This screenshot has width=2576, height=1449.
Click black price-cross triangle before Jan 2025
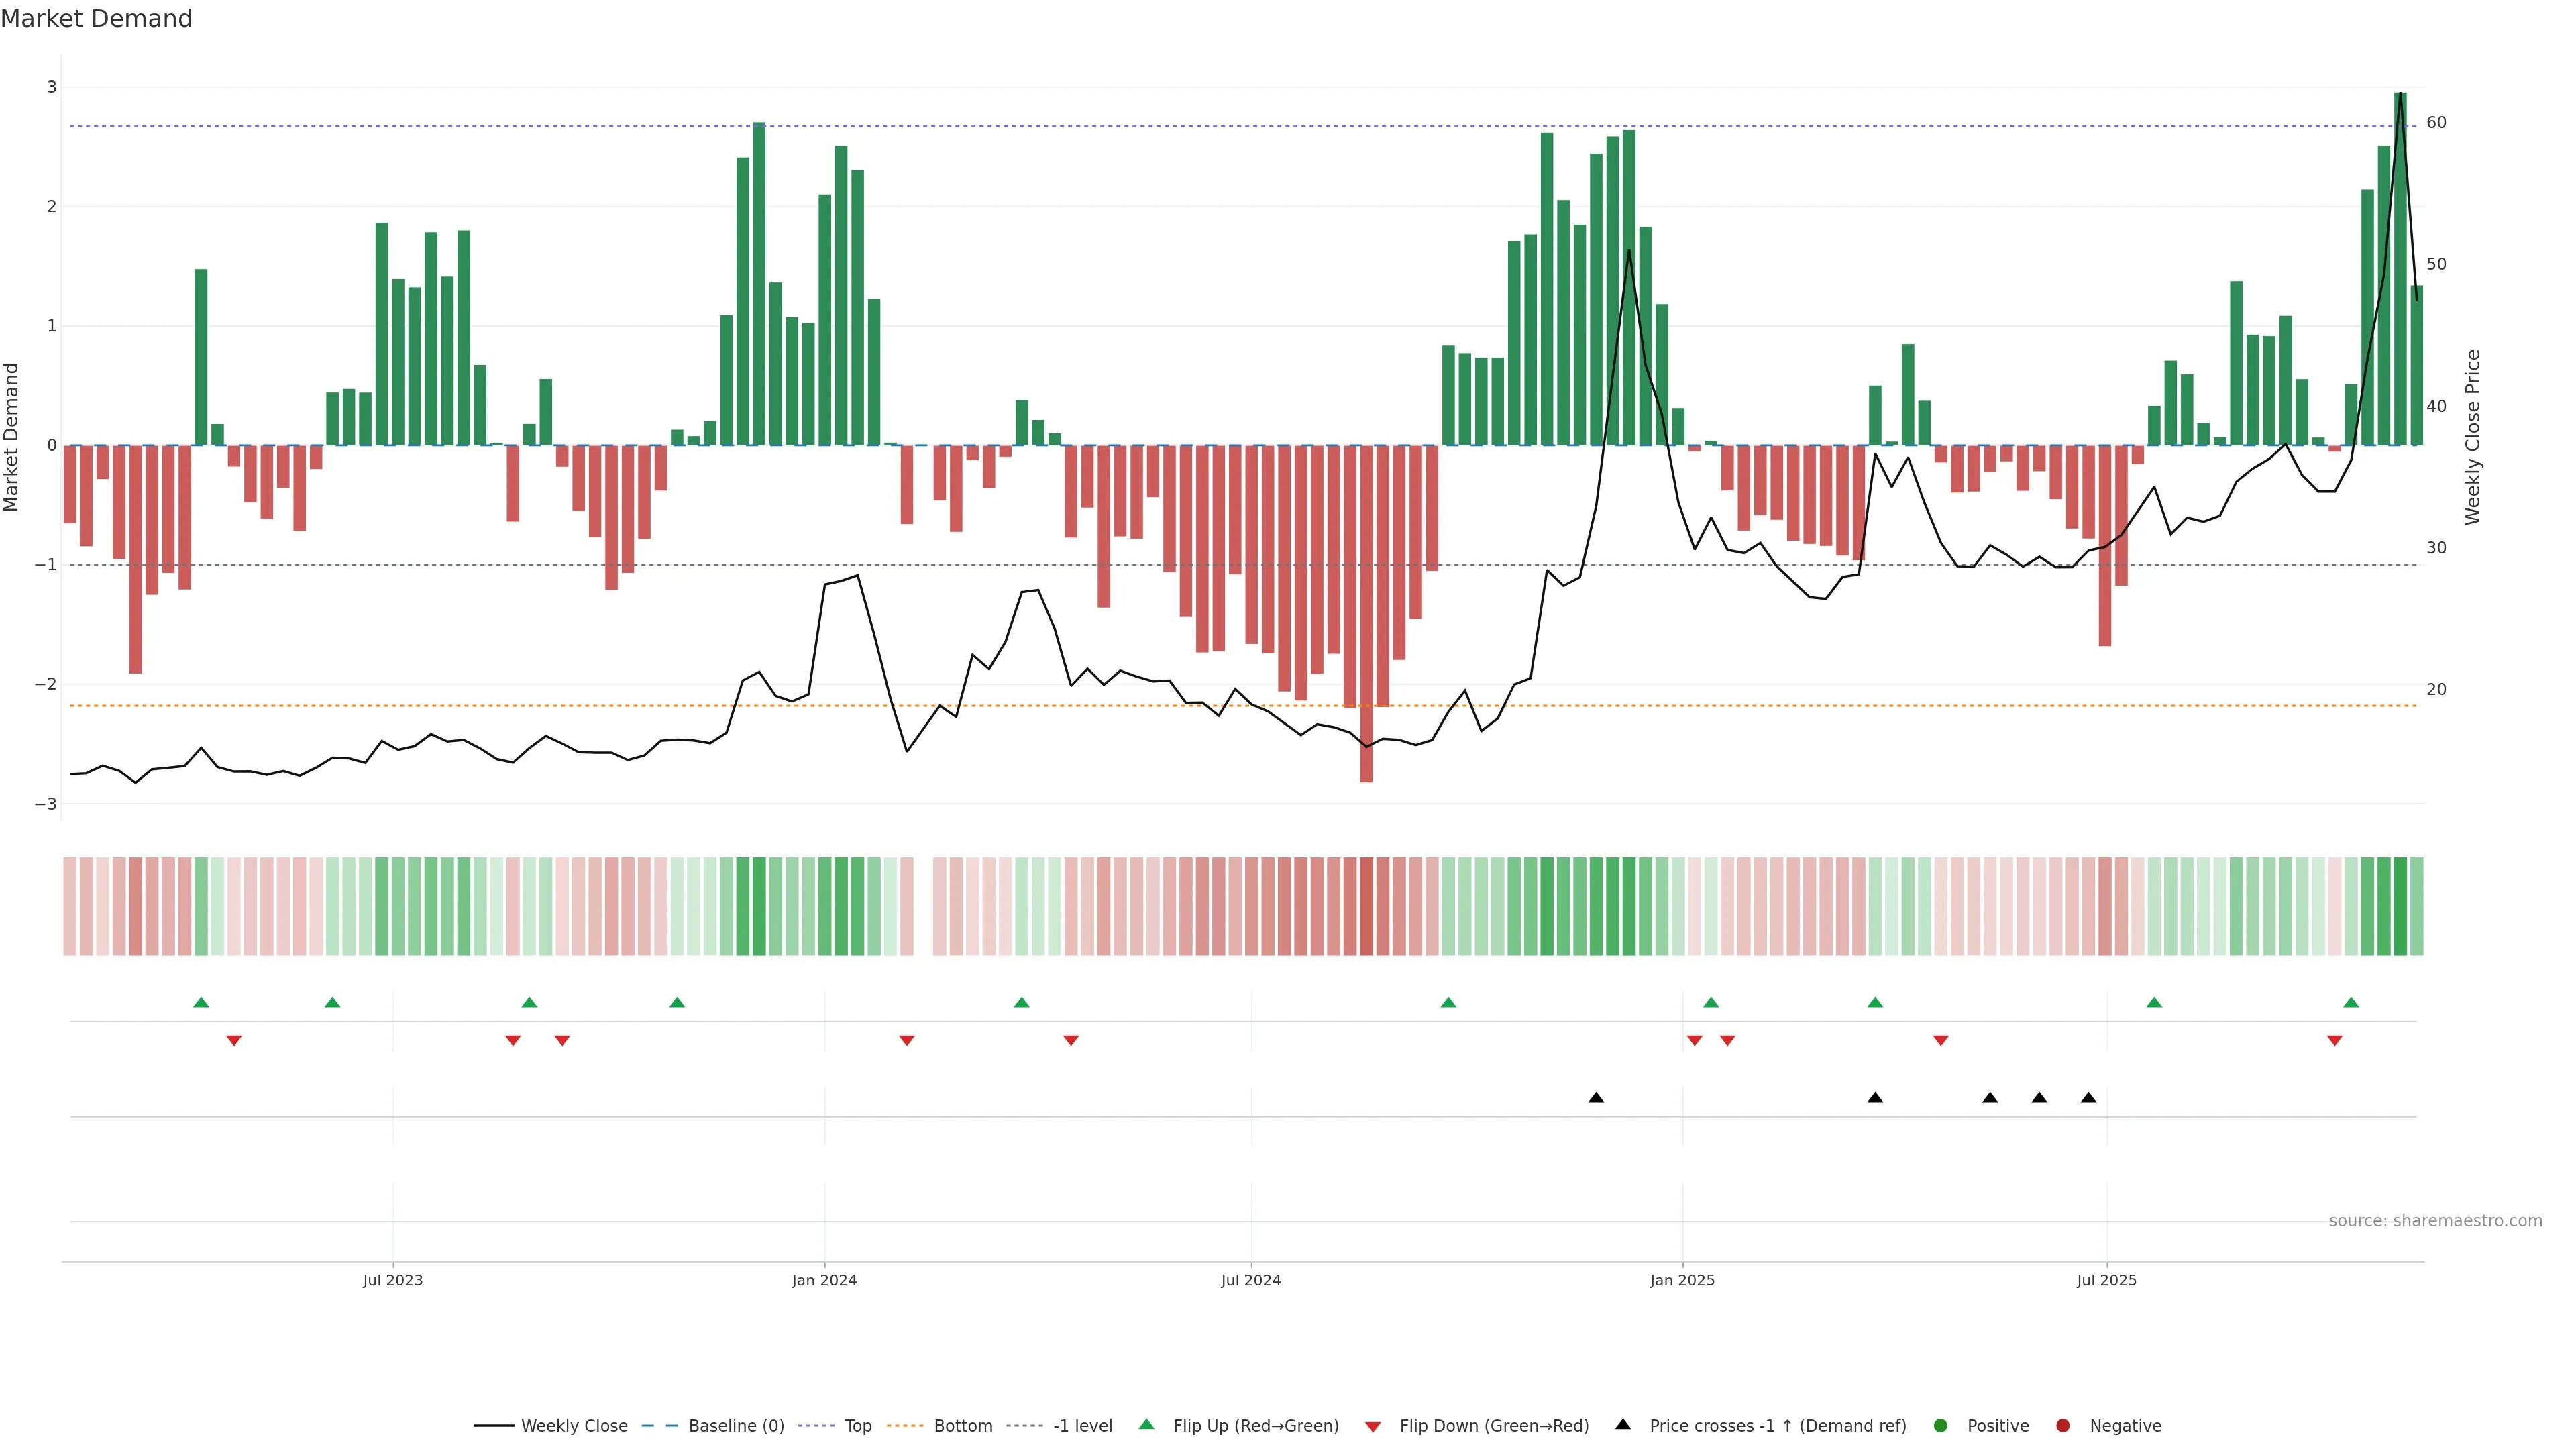[1596, 1098]
